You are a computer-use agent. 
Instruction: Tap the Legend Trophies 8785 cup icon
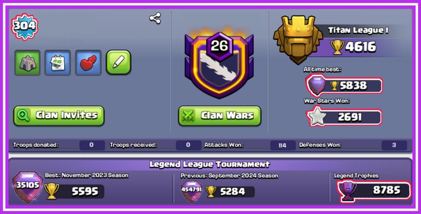point(348,191)
